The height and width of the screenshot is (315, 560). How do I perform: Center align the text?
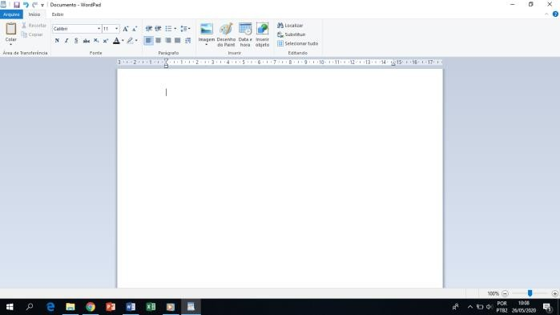tap(158, 41)
